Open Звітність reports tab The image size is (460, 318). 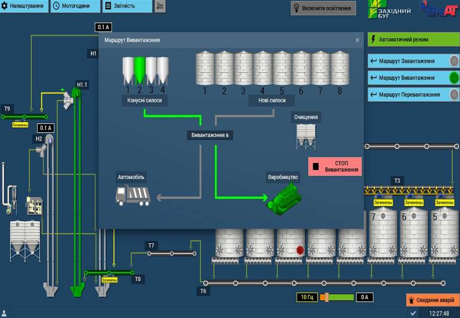tap(127, 5)
